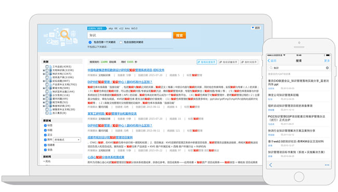Viewport: 338px width, 192px height.
Task: Click the clear icon in phone search field
Action: tap(327, 68)
